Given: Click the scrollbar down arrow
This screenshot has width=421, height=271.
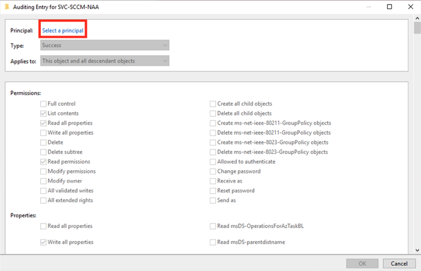Looking at the screenshot, I should [417, 250].
